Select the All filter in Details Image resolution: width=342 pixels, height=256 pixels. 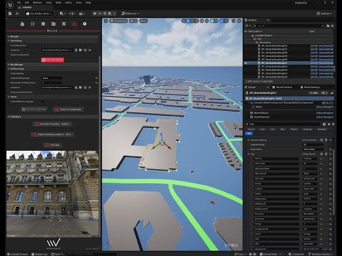point(249,134)
